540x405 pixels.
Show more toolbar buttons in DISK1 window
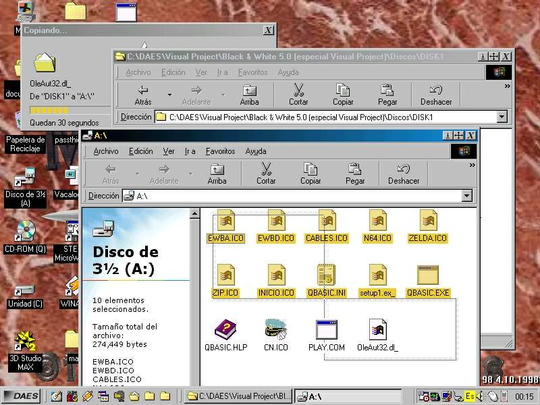click(x=508, y=86)
